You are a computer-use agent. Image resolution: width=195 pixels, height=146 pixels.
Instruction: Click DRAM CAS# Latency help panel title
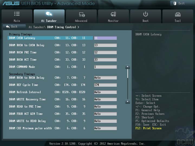(148, 34)
